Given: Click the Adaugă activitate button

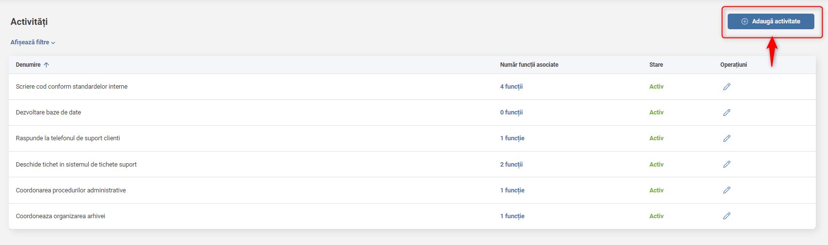Looking at the screenshot, I should point(771,21).
